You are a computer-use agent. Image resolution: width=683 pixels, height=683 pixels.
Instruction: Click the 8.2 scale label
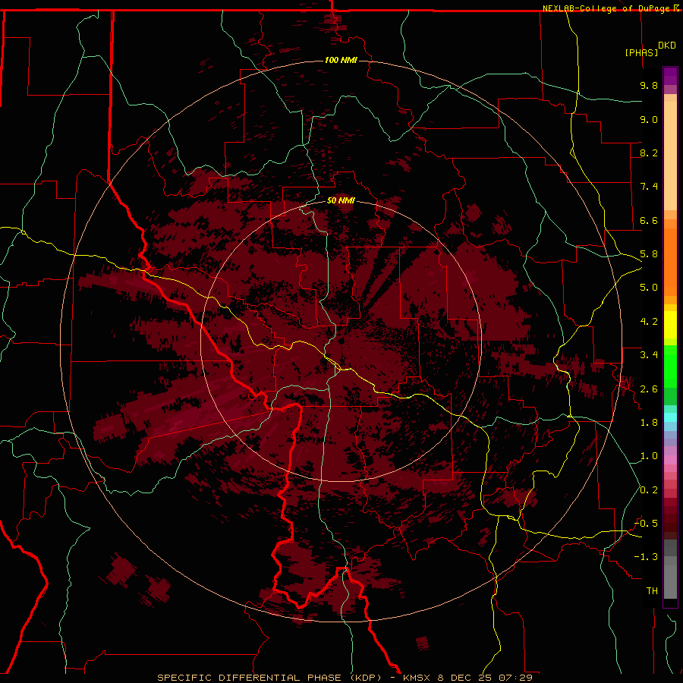click(x=649, y=153)
